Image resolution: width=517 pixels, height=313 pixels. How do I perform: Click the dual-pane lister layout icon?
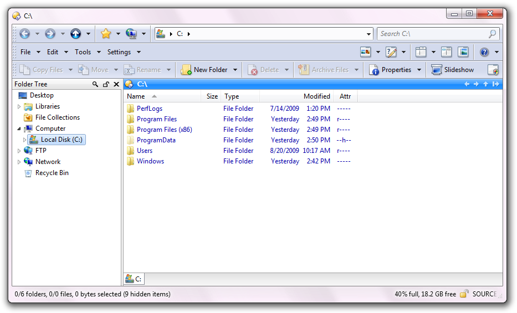pyautogui.click(x=447, y=52)
